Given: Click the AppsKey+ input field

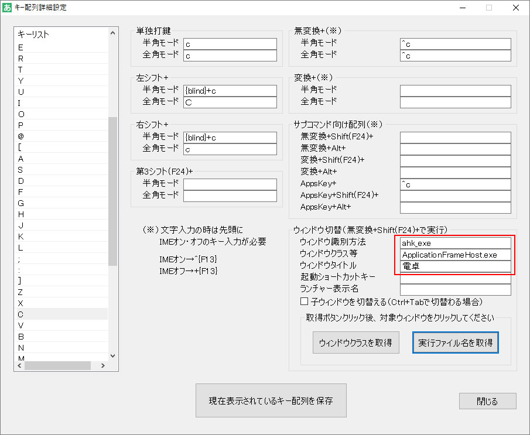Looking at the screenshot, I should (455, 184).
